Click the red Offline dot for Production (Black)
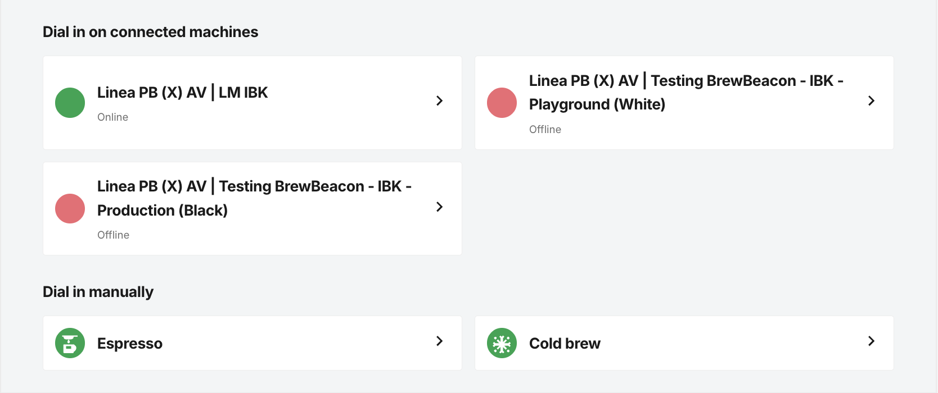 click(70, 208)
